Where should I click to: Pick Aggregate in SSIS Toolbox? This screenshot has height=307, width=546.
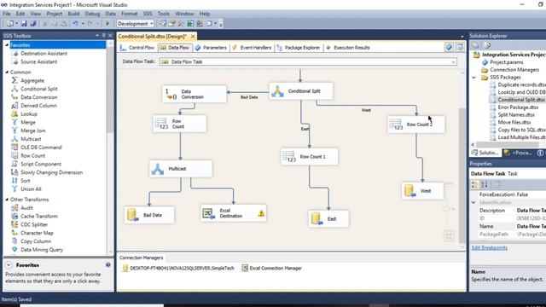tap(32, 80)
